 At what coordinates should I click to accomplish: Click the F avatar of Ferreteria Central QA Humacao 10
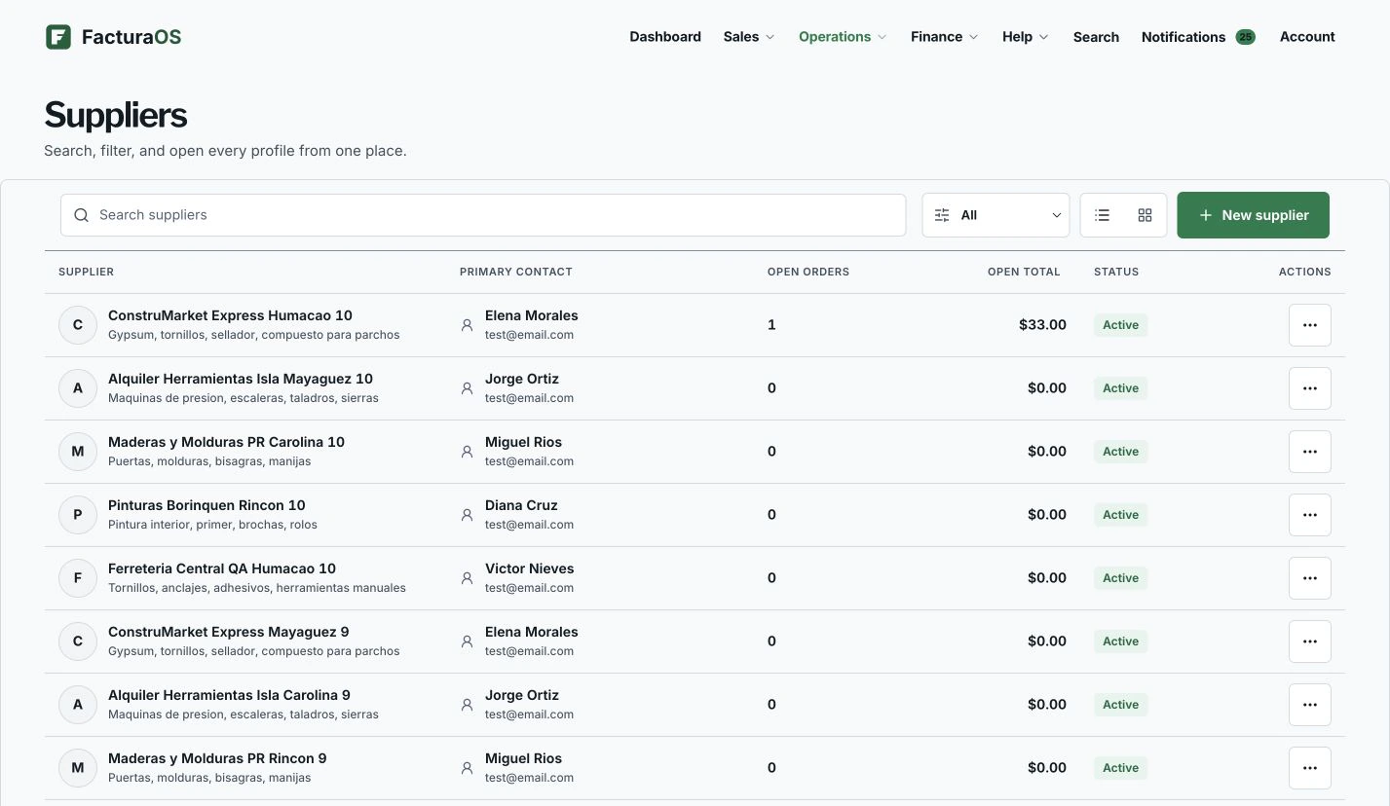coord(78,578)
